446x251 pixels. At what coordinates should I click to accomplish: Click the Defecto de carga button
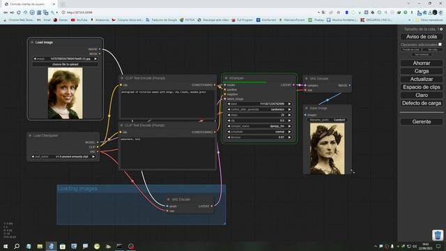coord(421,103)
